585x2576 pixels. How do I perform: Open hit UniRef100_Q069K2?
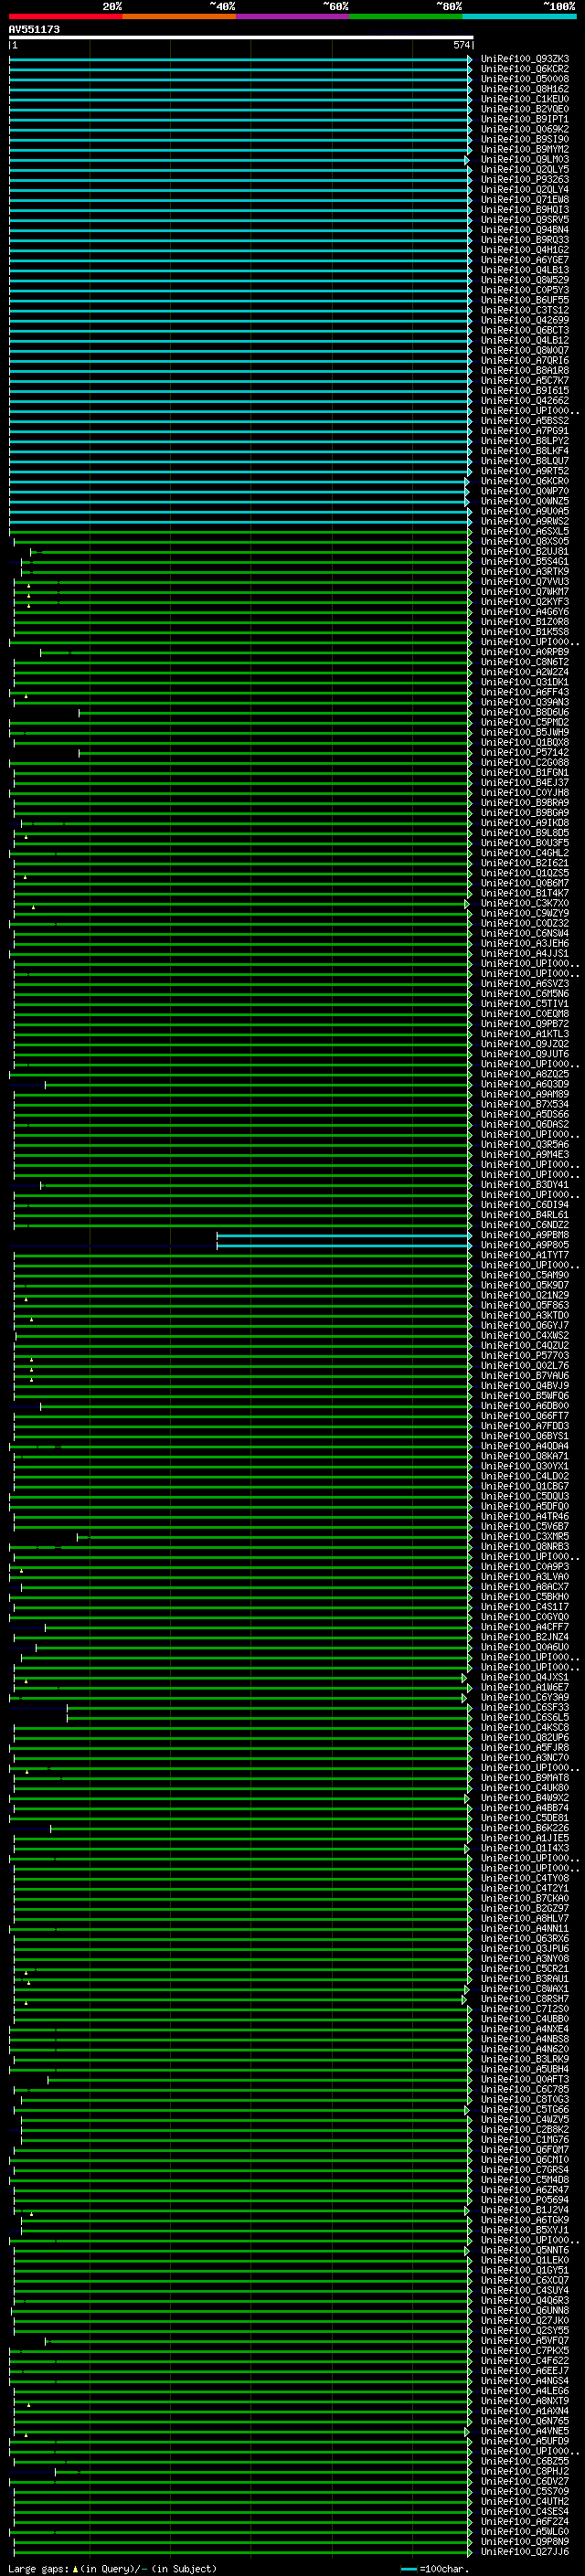pos(525,129)
